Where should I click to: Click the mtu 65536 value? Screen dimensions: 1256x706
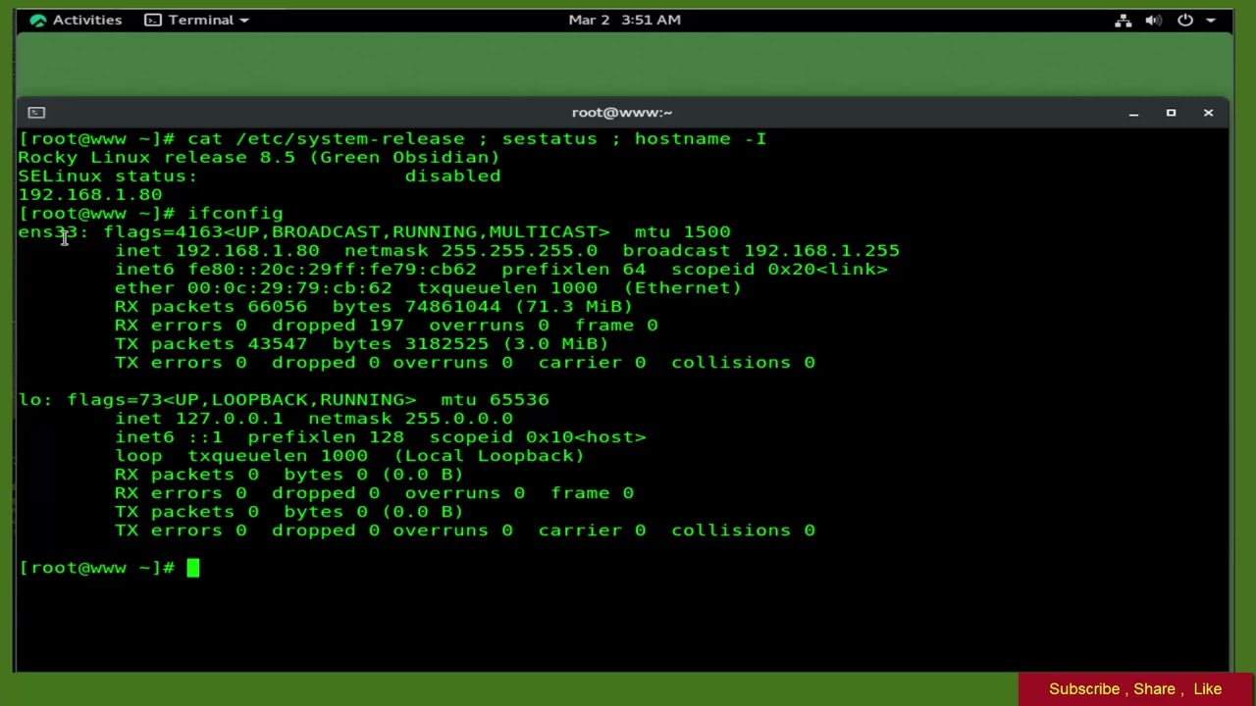[x=495, y=399]
